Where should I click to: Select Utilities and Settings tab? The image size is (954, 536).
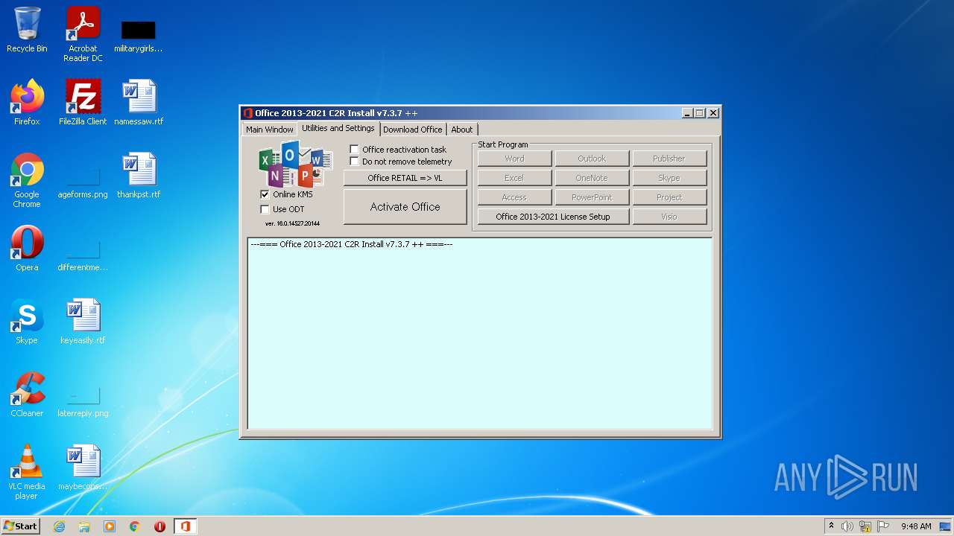338,128
